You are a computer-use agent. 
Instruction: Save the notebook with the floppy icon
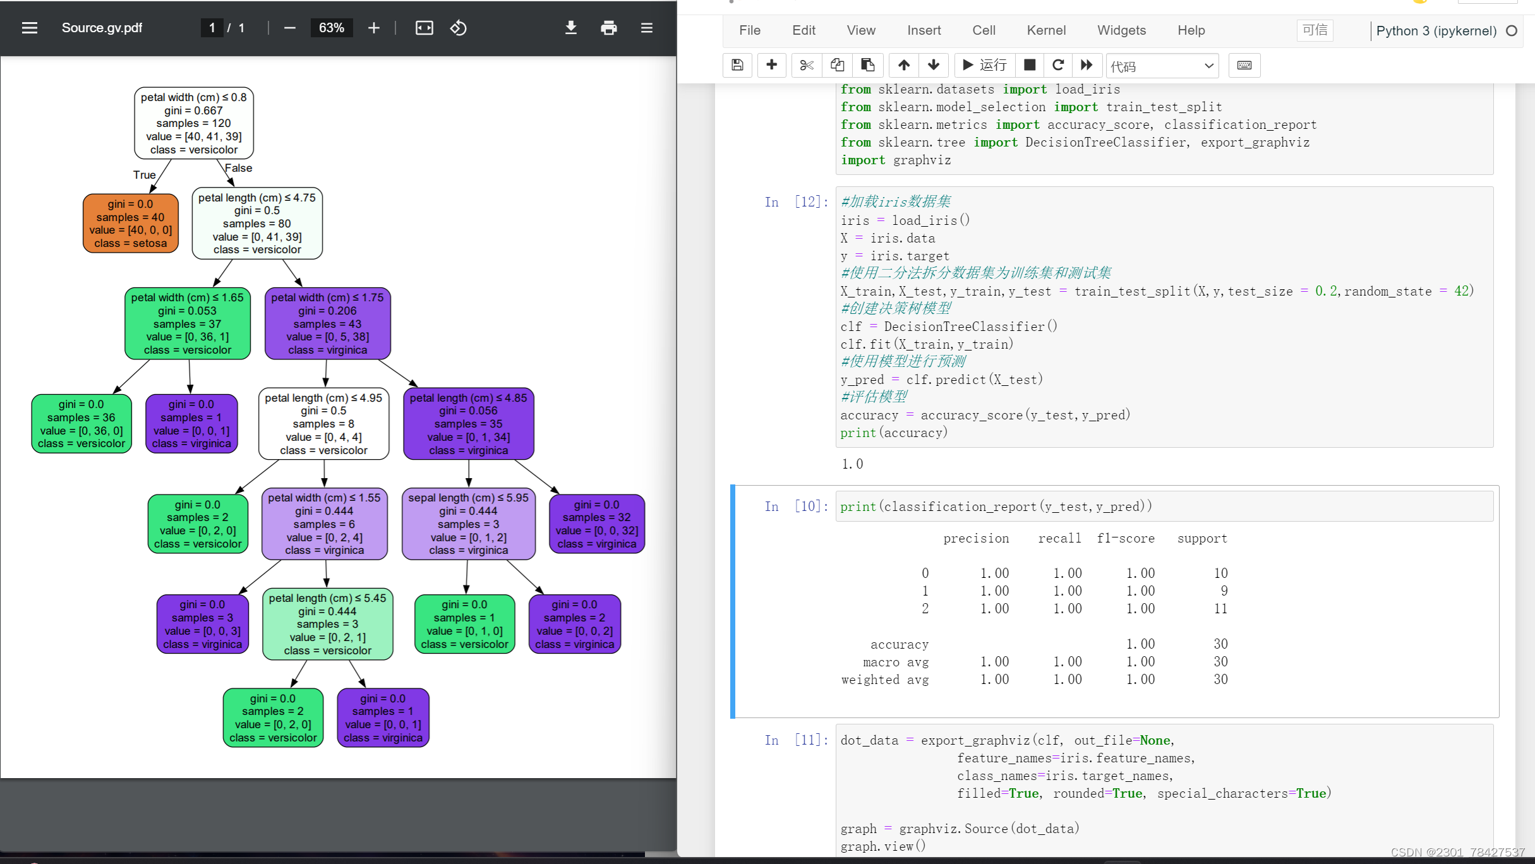click(737, 65)
